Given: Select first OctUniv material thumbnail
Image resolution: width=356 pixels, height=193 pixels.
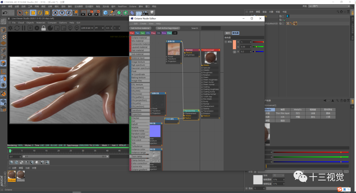Looking at the screenshot, I should 12,176.
